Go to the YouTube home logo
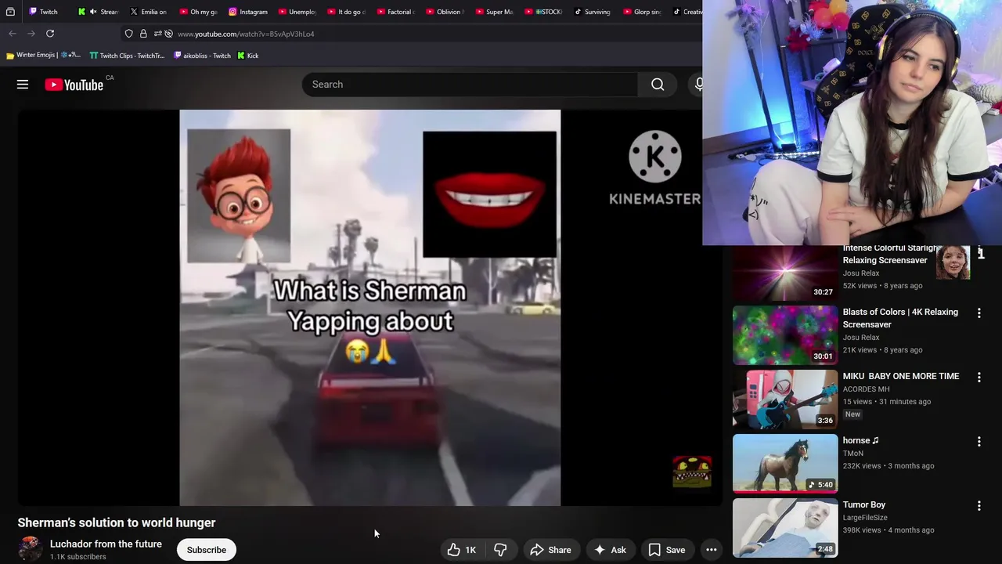The image size is (1002, 564). (74, 85)
